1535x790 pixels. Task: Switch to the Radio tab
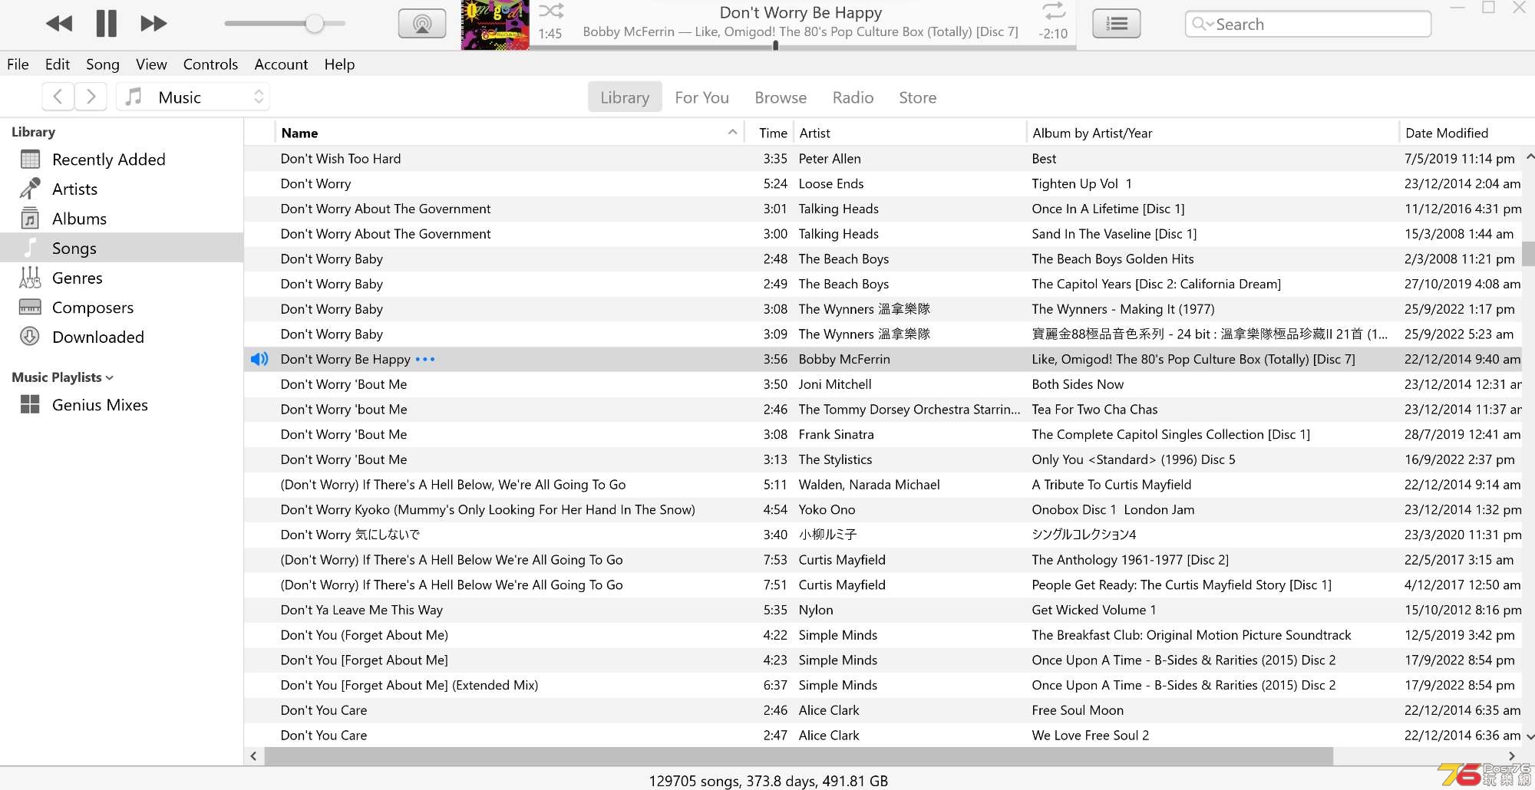tap(853, 97)
